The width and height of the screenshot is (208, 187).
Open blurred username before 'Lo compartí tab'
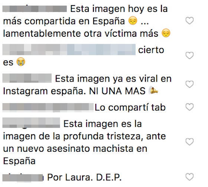(48, 107)
